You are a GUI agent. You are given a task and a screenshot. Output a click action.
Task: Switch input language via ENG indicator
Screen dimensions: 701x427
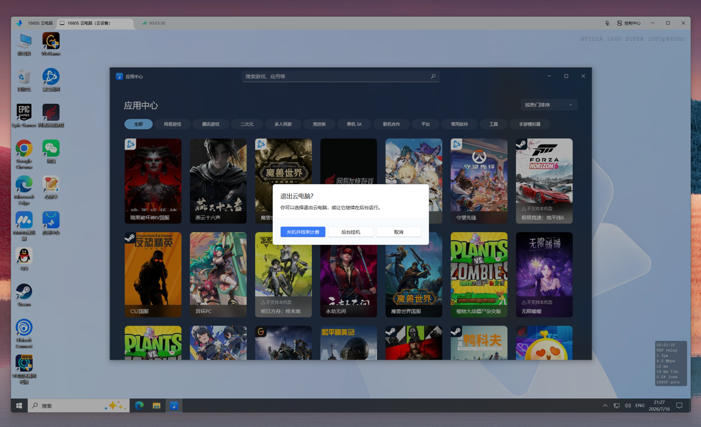640,406
